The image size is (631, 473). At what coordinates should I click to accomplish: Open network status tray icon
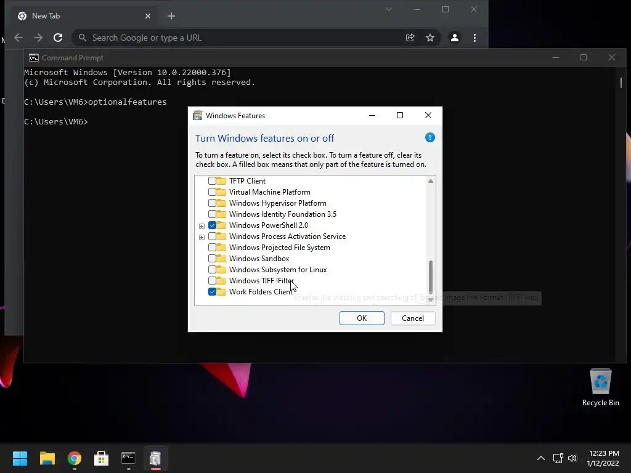(558, 458)
